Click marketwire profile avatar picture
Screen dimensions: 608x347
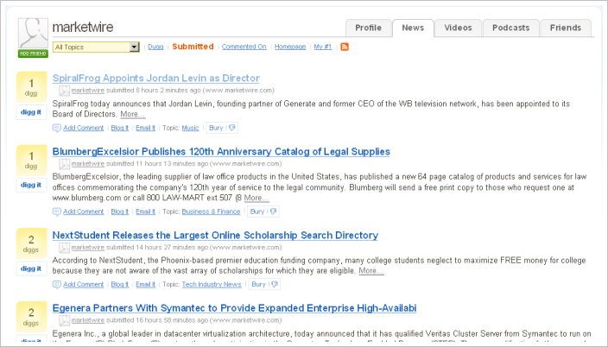click(33, 33)
